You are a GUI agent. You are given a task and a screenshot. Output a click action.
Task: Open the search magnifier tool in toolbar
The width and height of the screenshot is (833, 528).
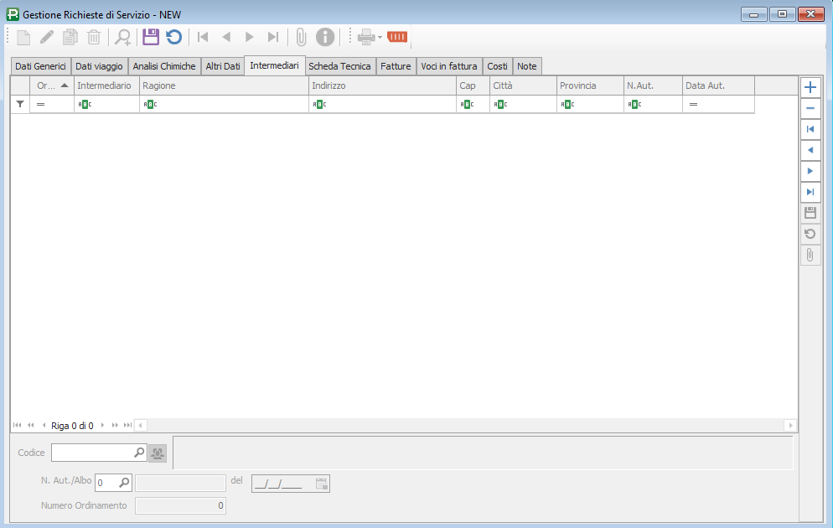[x=123, y=37]
